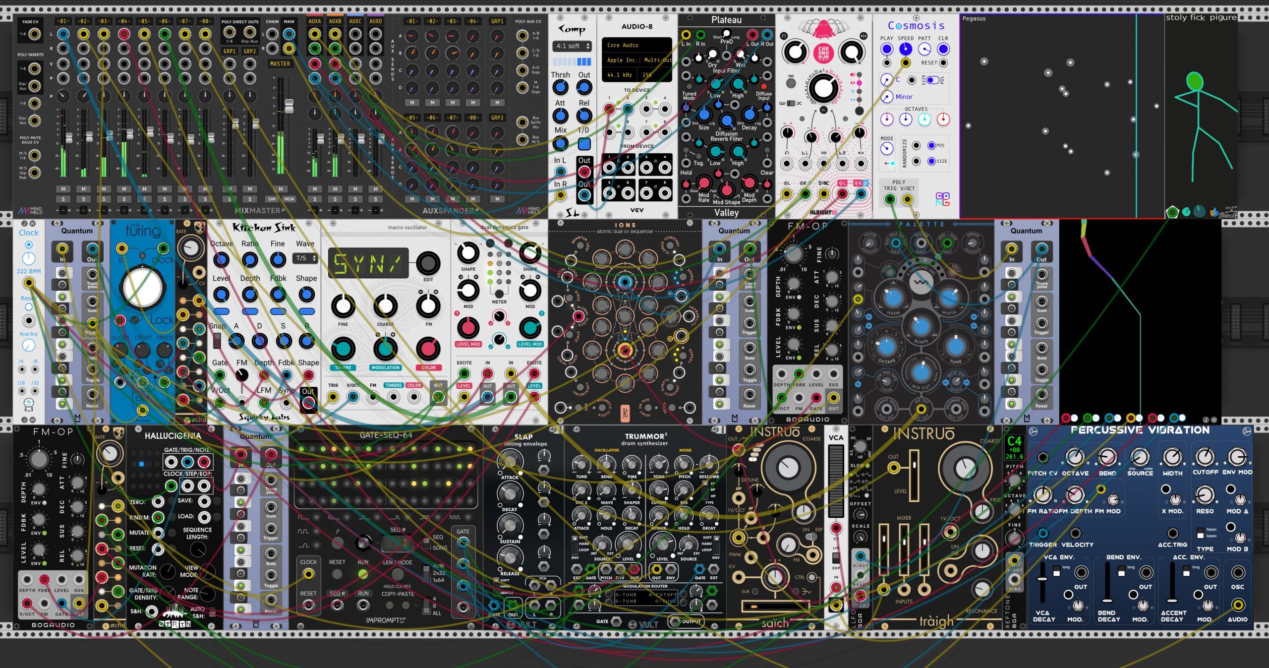Viewport: 1269px width, 668px height.
Task: Click the SLAP ATTACK knob
Action: (x=510, y=461)
